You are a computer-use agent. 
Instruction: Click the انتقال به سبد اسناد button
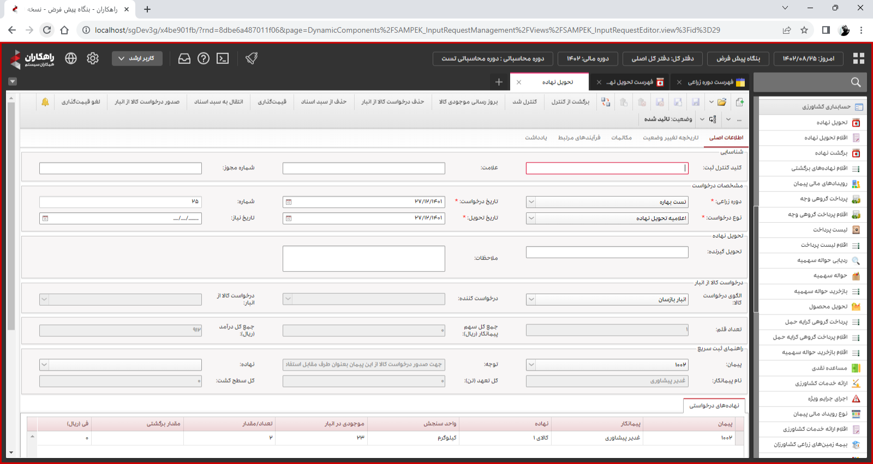point(218,102)
